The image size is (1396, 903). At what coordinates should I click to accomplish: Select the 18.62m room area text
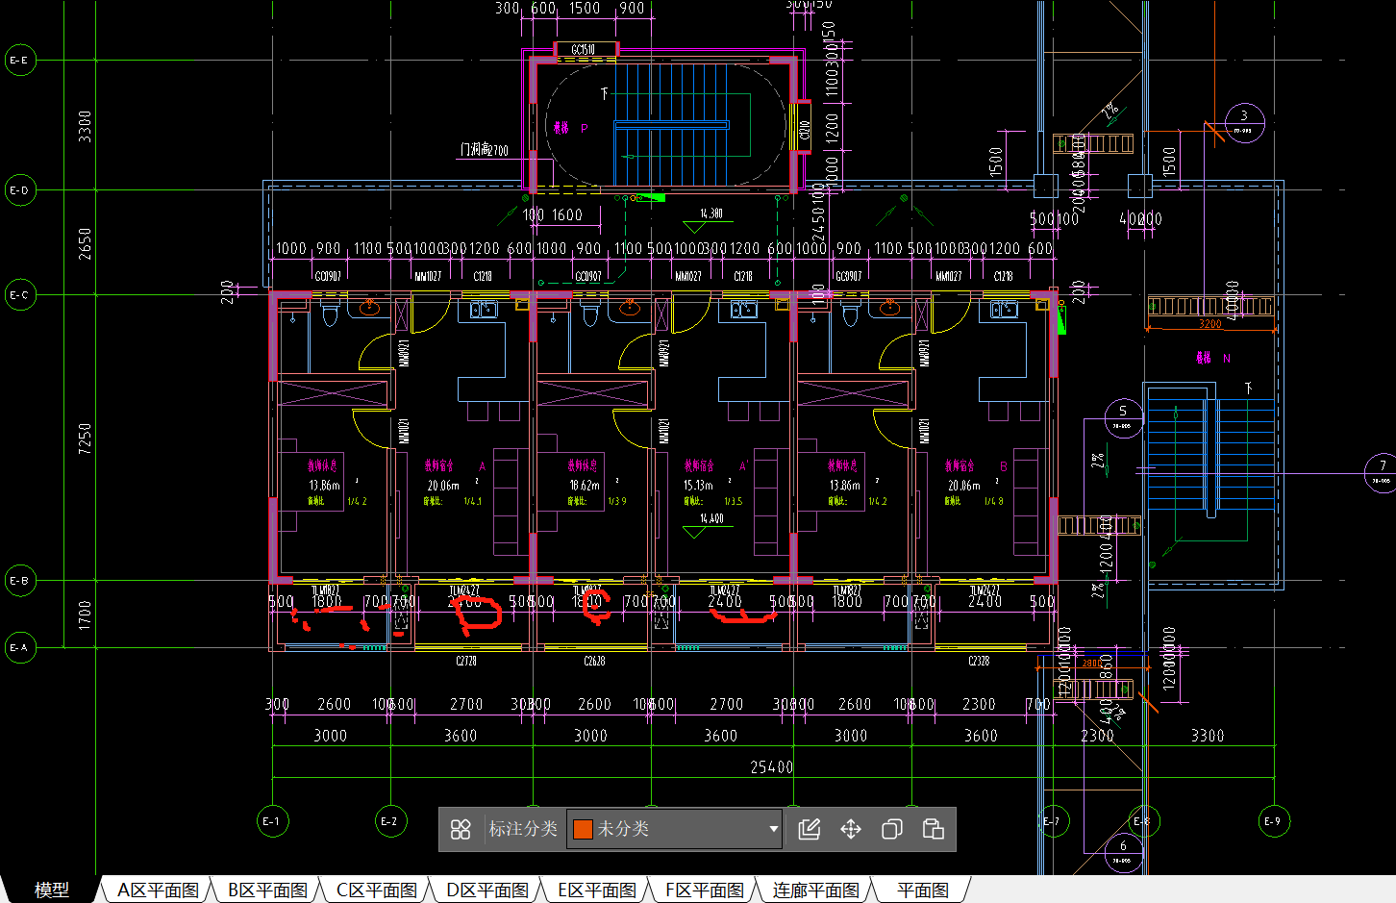[x=585, y=486]
